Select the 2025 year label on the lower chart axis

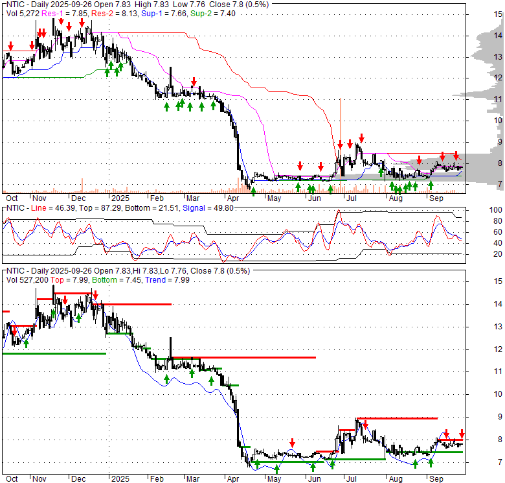click(x=120, y=479)
